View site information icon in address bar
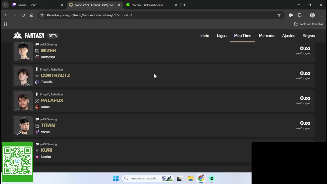The width and height of the screenshot is (327, 184). pyautogui.click(x=42, y=15)
